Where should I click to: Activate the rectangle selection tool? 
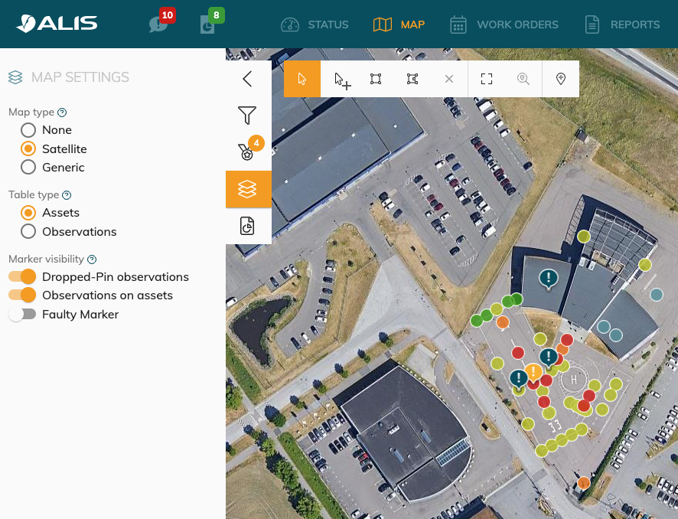[376, 79]
